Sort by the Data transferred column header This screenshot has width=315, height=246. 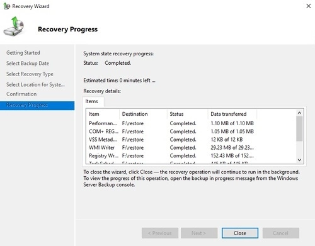point(232,114)
